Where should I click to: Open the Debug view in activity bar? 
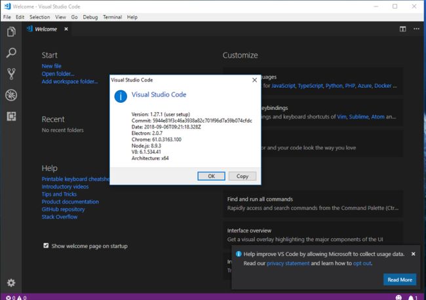tap(11, 95)
